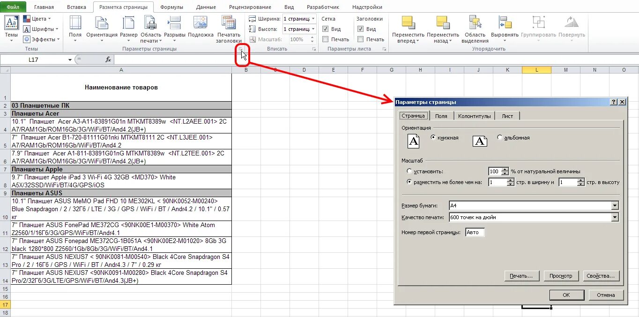Click the Свойства... button
This screenshot has width=639, height=317.
(600, 276)
